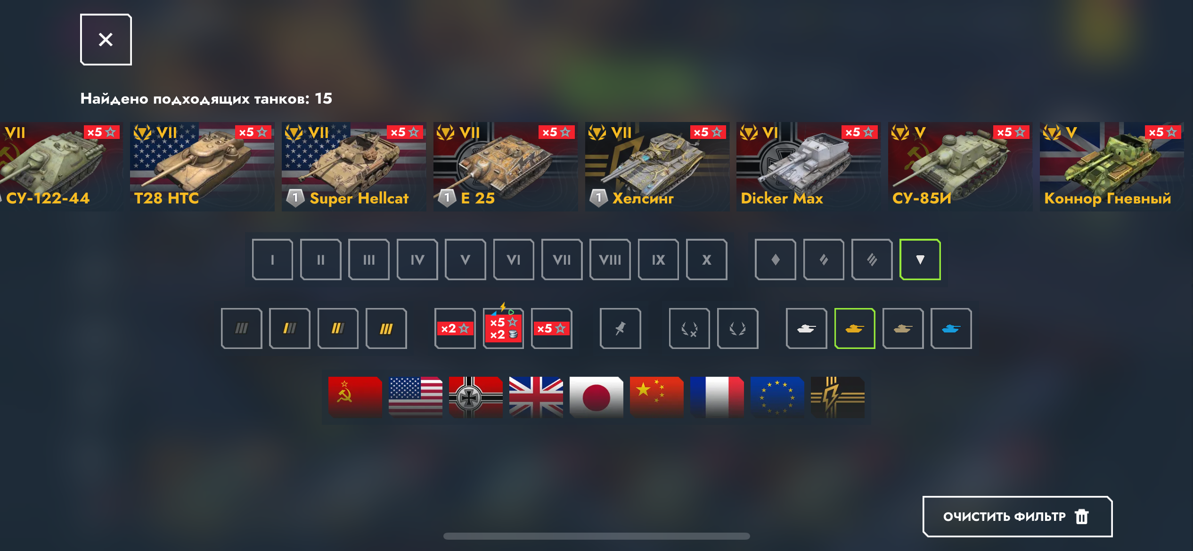Image resolution: width=1193 pixels, height=551 pixels.
Task: Select tier V filter button
Action: pos(465,259)
